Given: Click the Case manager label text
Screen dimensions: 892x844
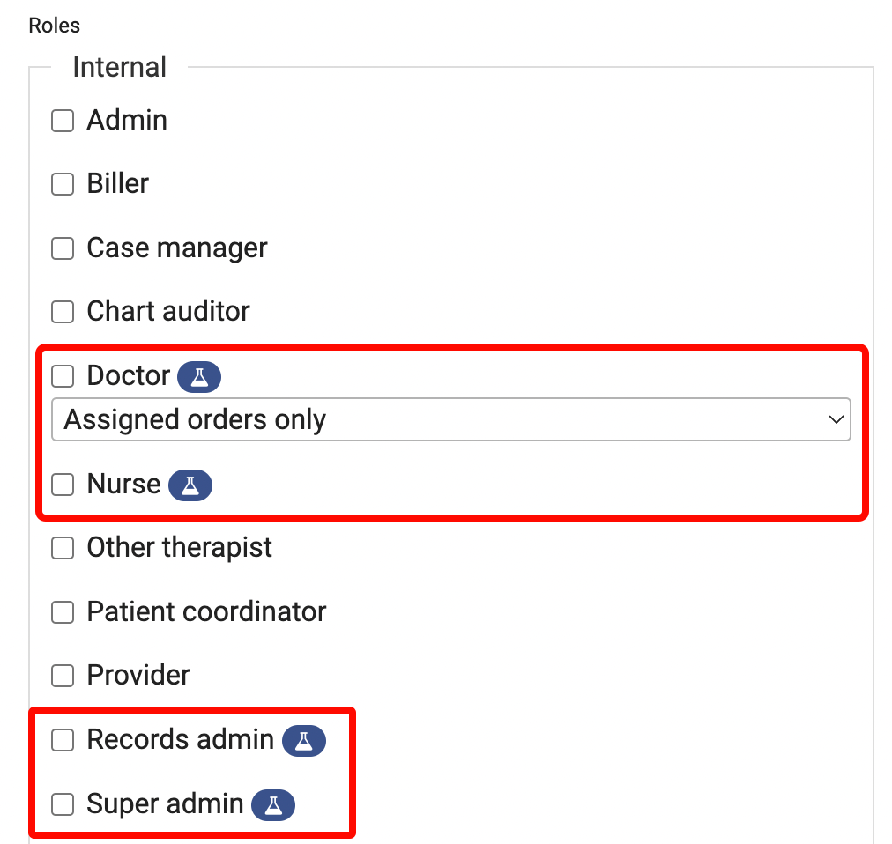Looking at the screenshot, I should [x=176, y=248].
